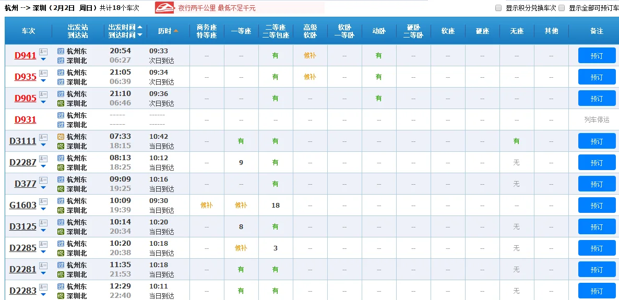The image size is (619, 300).
Task: Click the ID card icon beside D2287
Action: click(43, 159)
